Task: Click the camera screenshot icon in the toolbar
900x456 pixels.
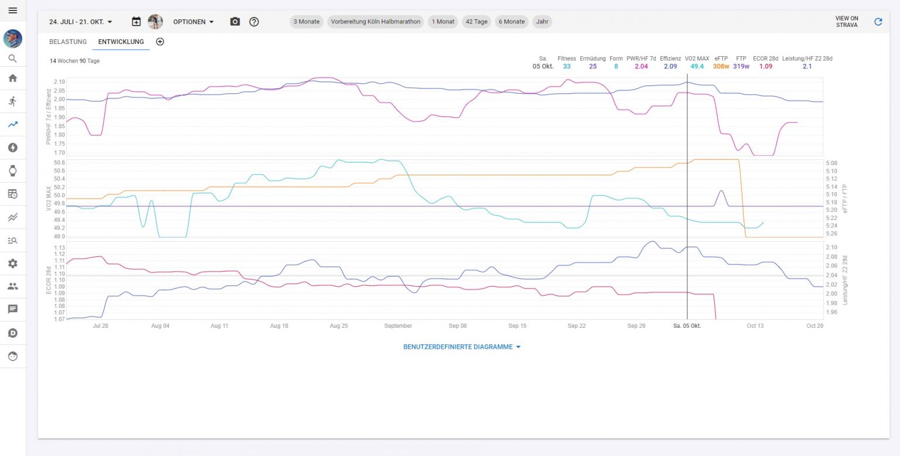Action: (x=234, y=22)
